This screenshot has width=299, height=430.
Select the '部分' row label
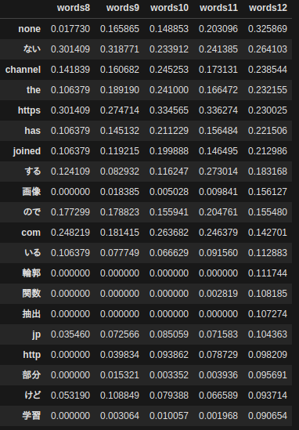(31, 375)
